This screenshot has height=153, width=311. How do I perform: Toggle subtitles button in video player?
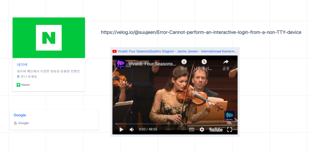pyautogui.click(x=192, y=129)
